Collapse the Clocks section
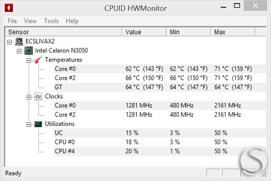This screenshot has height=181, width=271. point(29,97)
